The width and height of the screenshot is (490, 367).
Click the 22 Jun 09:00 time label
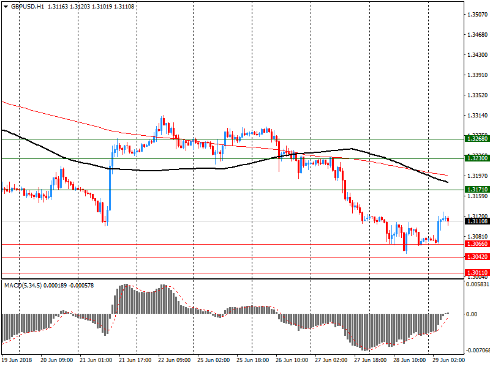174,361
